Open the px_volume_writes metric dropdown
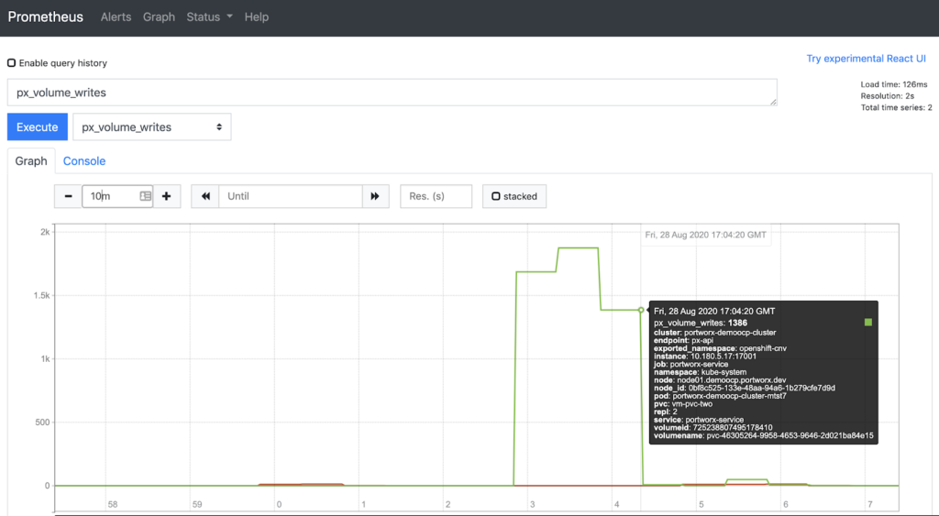 (151, 127)
